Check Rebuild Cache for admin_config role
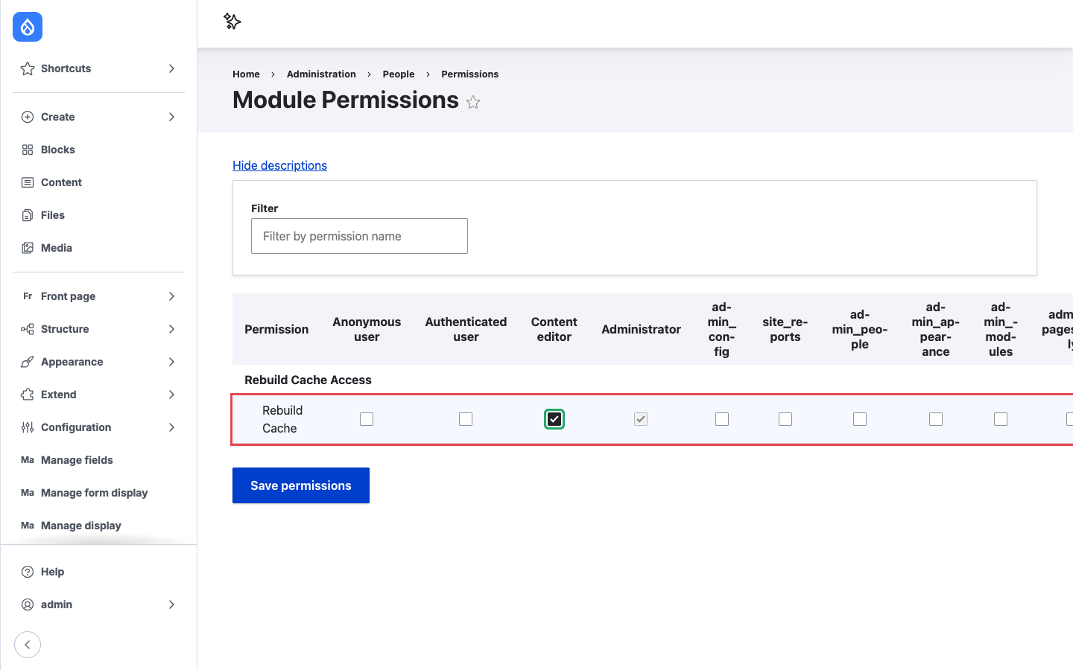1073x670 pixels. pyautogui.click(x=722, y=419)
